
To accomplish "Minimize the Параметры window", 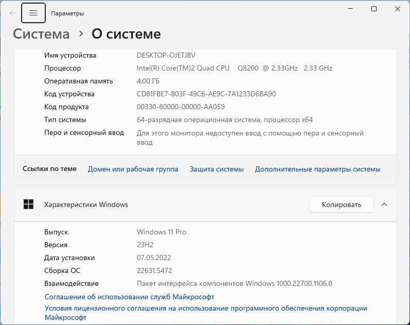I will [350, 9].
